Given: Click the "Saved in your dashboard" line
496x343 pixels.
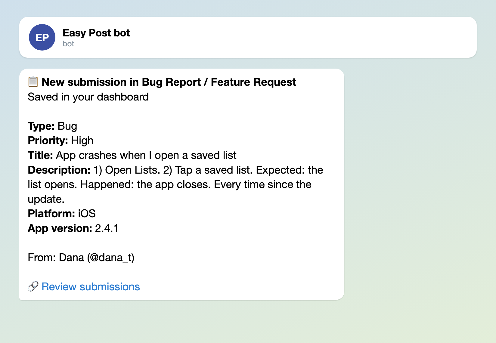Looking at the screenshot, I should click(88, 97).
